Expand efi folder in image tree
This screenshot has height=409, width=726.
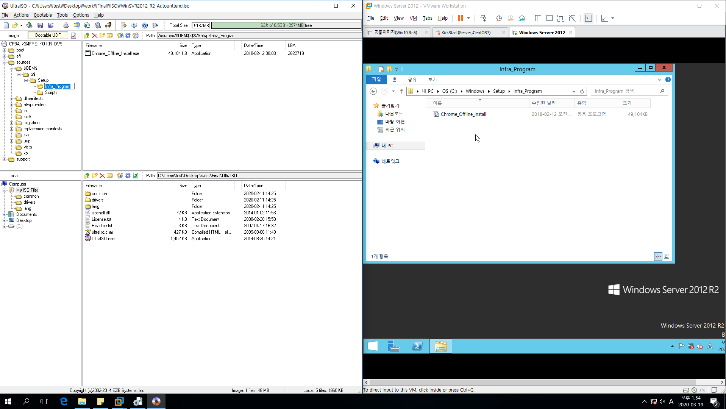(x=4, y=56)
